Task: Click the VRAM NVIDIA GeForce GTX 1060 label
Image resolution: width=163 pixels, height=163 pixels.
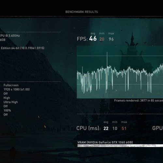Action: [105, 142]
